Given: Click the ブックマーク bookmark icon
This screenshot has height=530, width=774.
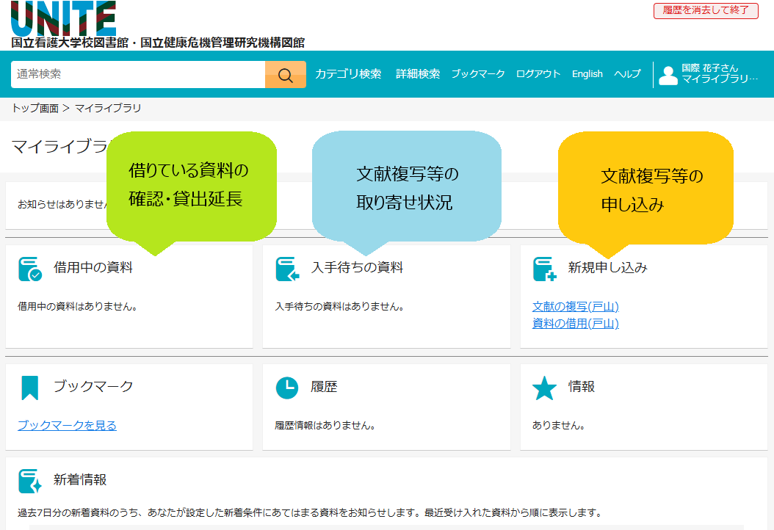Looking at the screenshot, I should pyautogui.click(x=29, y=388).
